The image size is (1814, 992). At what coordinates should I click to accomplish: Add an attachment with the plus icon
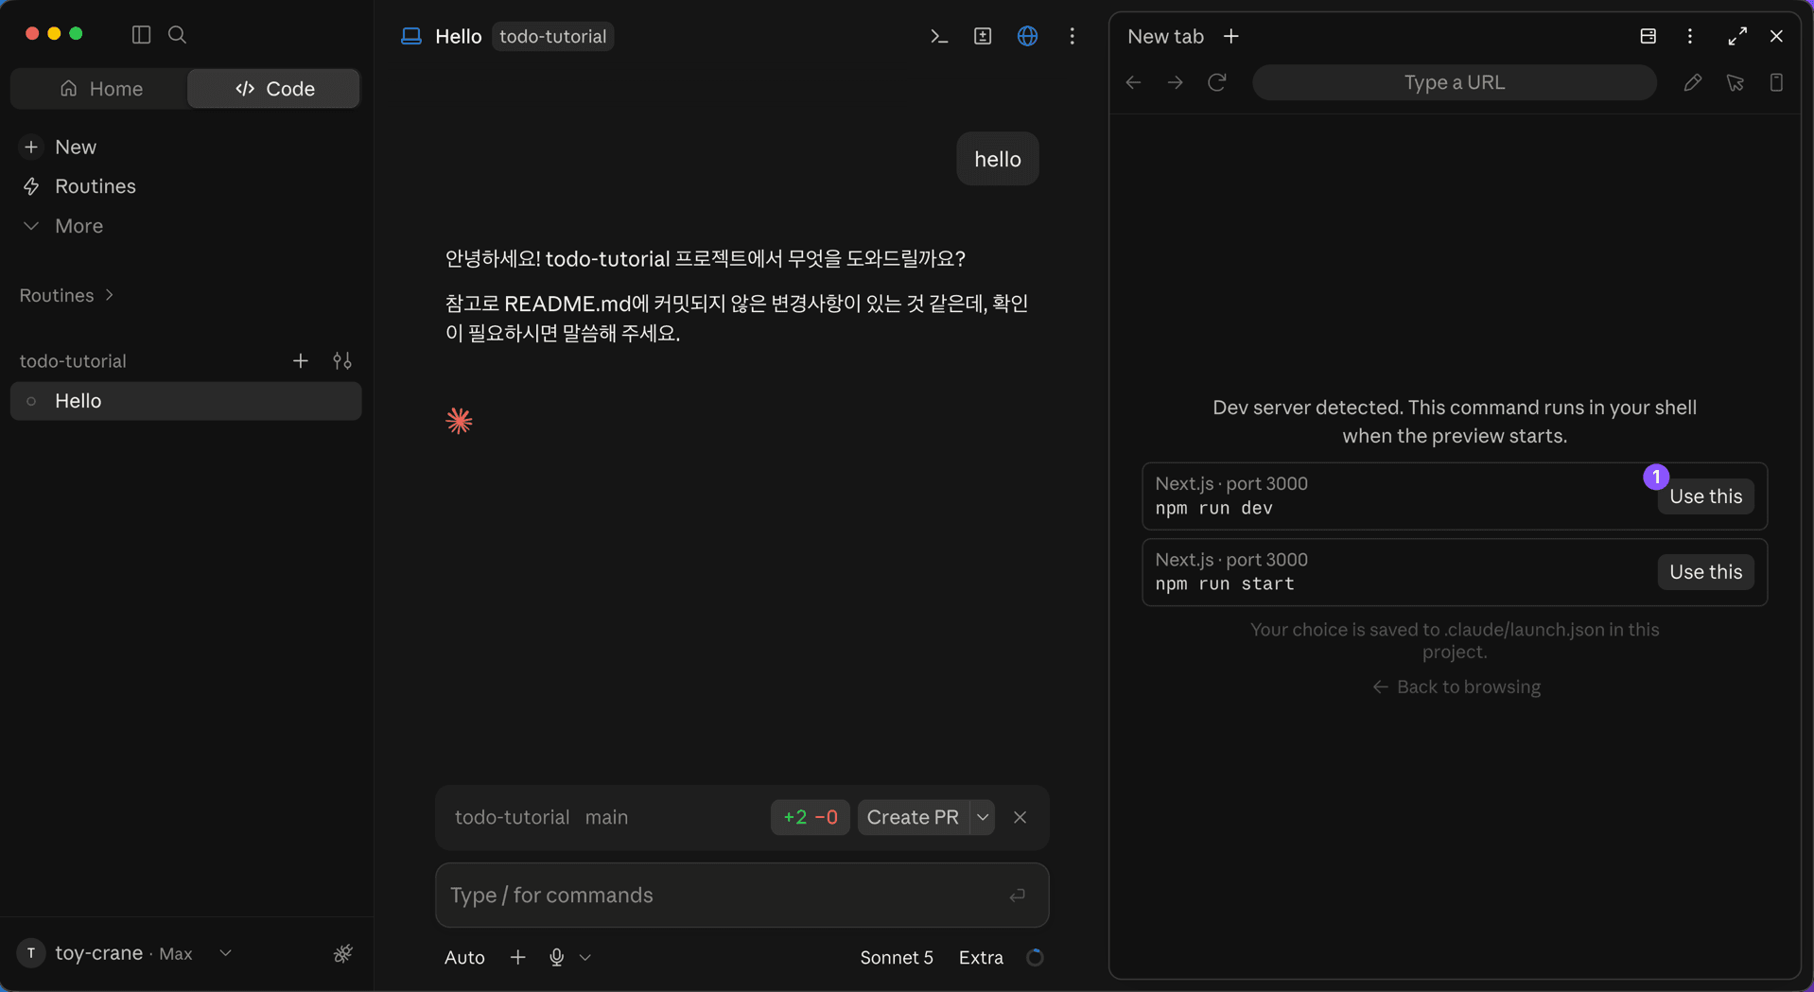517,957
